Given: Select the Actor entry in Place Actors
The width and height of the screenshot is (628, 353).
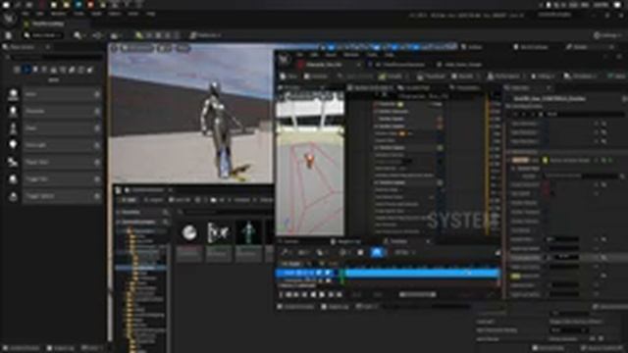Looking at the screenshot, I should tap(54, 94).
